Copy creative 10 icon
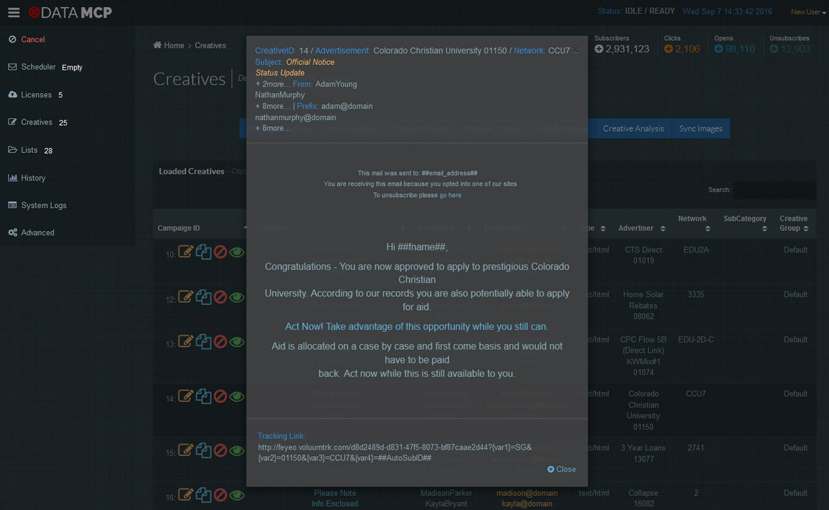This screenshot has width=829, height=510. [x=204, y=252]
